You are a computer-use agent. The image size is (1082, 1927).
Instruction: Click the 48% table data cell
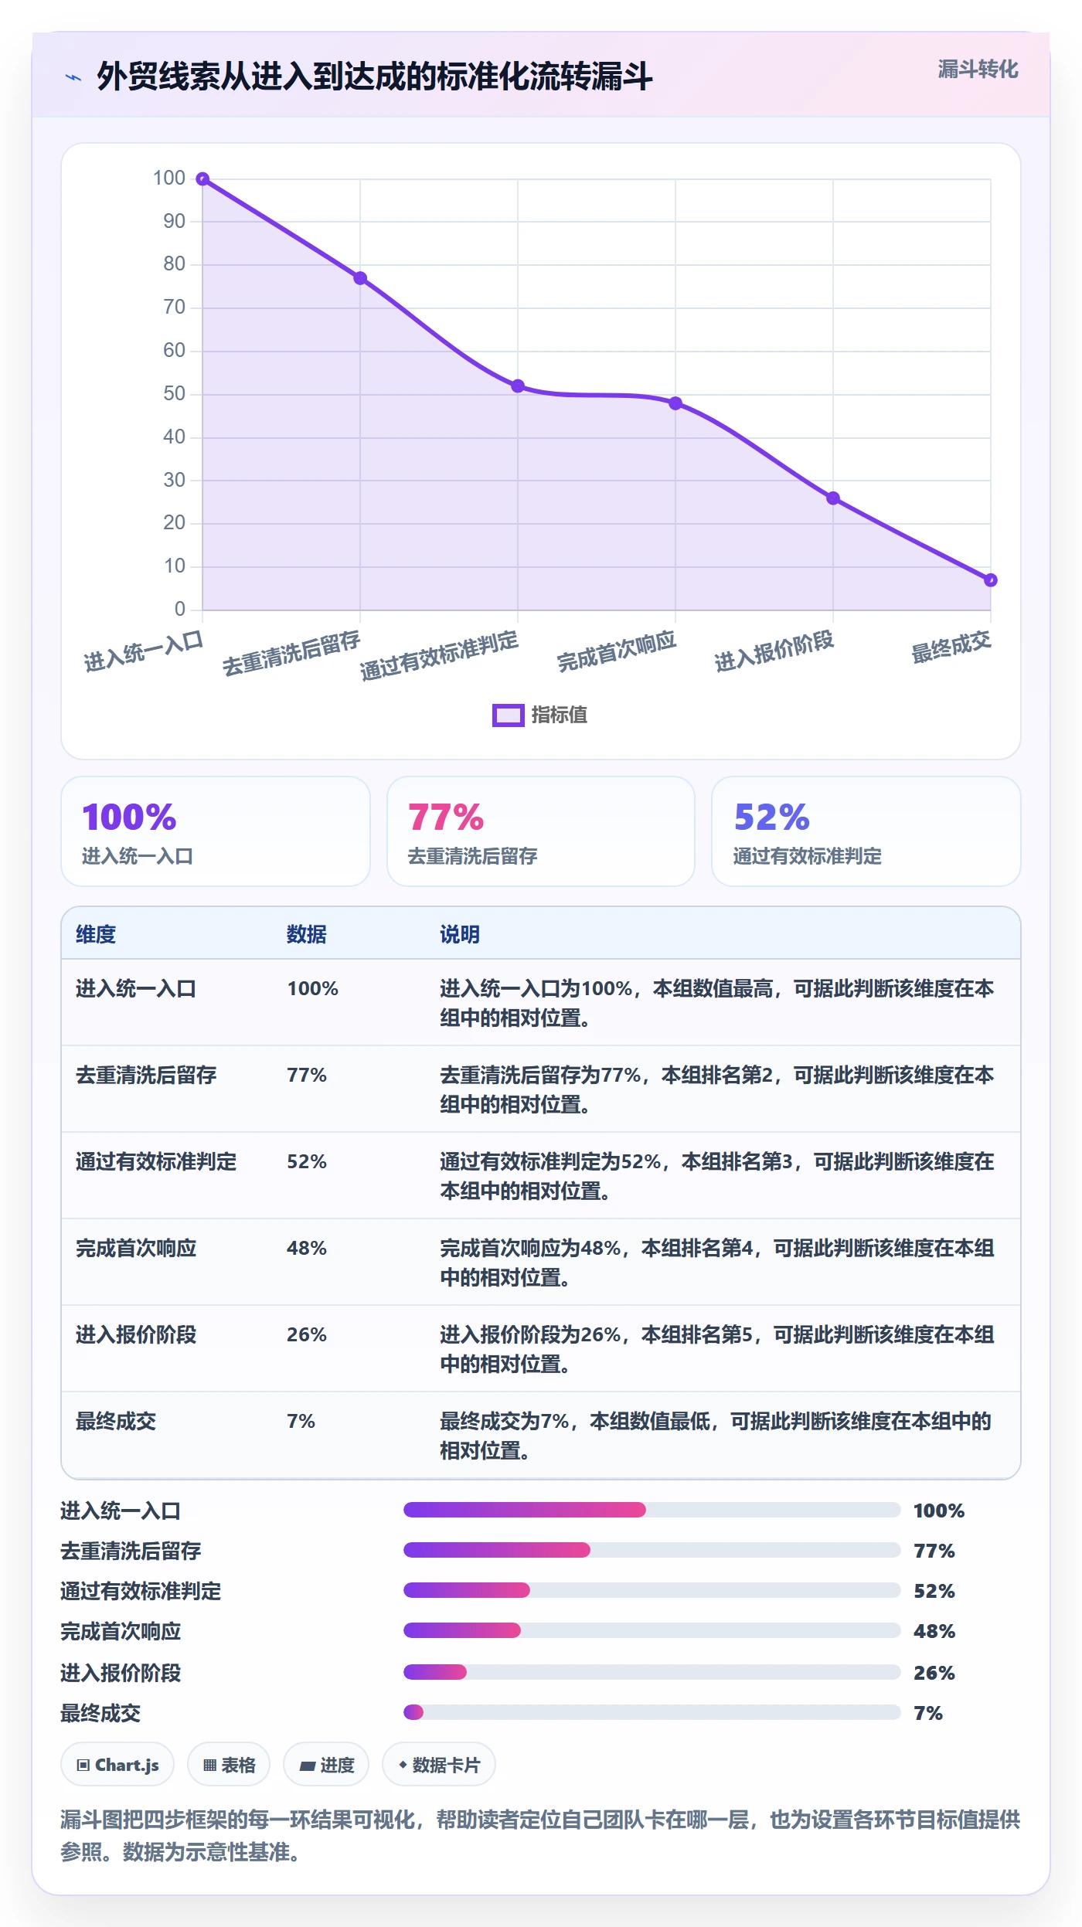307,1249
